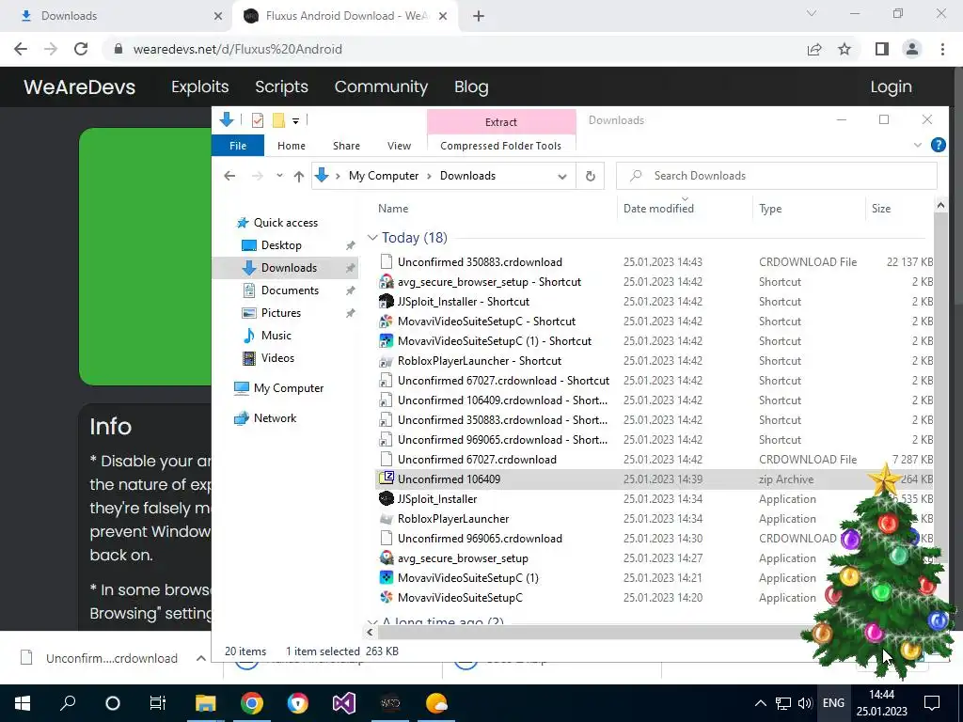Viewport: 963px width, 722px height.
Task: Open Exploits on WeAreDevs nav
Action: click(199, 86)
